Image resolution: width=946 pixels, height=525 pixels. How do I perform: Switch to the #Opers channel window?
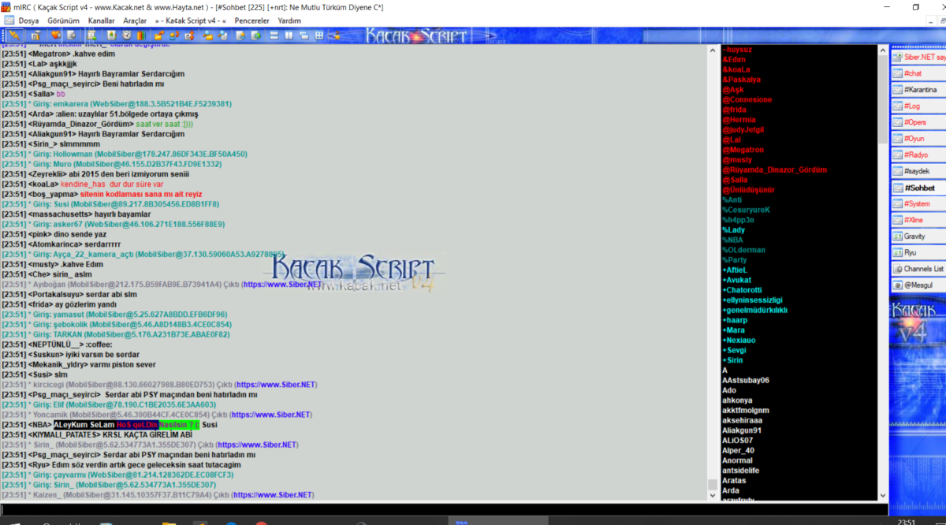click(918, 122)
